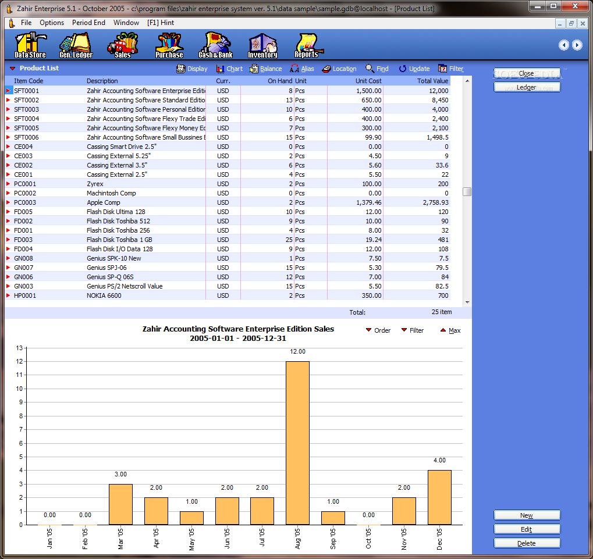
Task: Select item code SFT0002
Action: 26,100
